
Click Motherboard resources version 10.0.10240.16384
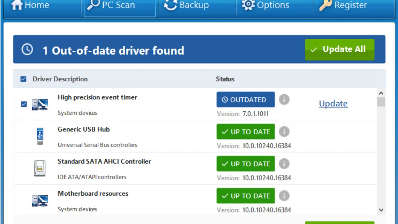point(267,210)
